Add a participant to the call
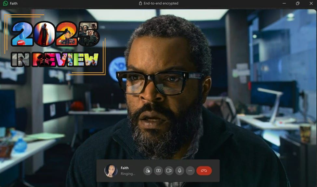This screenshot has width=317, height=187. 148,170
